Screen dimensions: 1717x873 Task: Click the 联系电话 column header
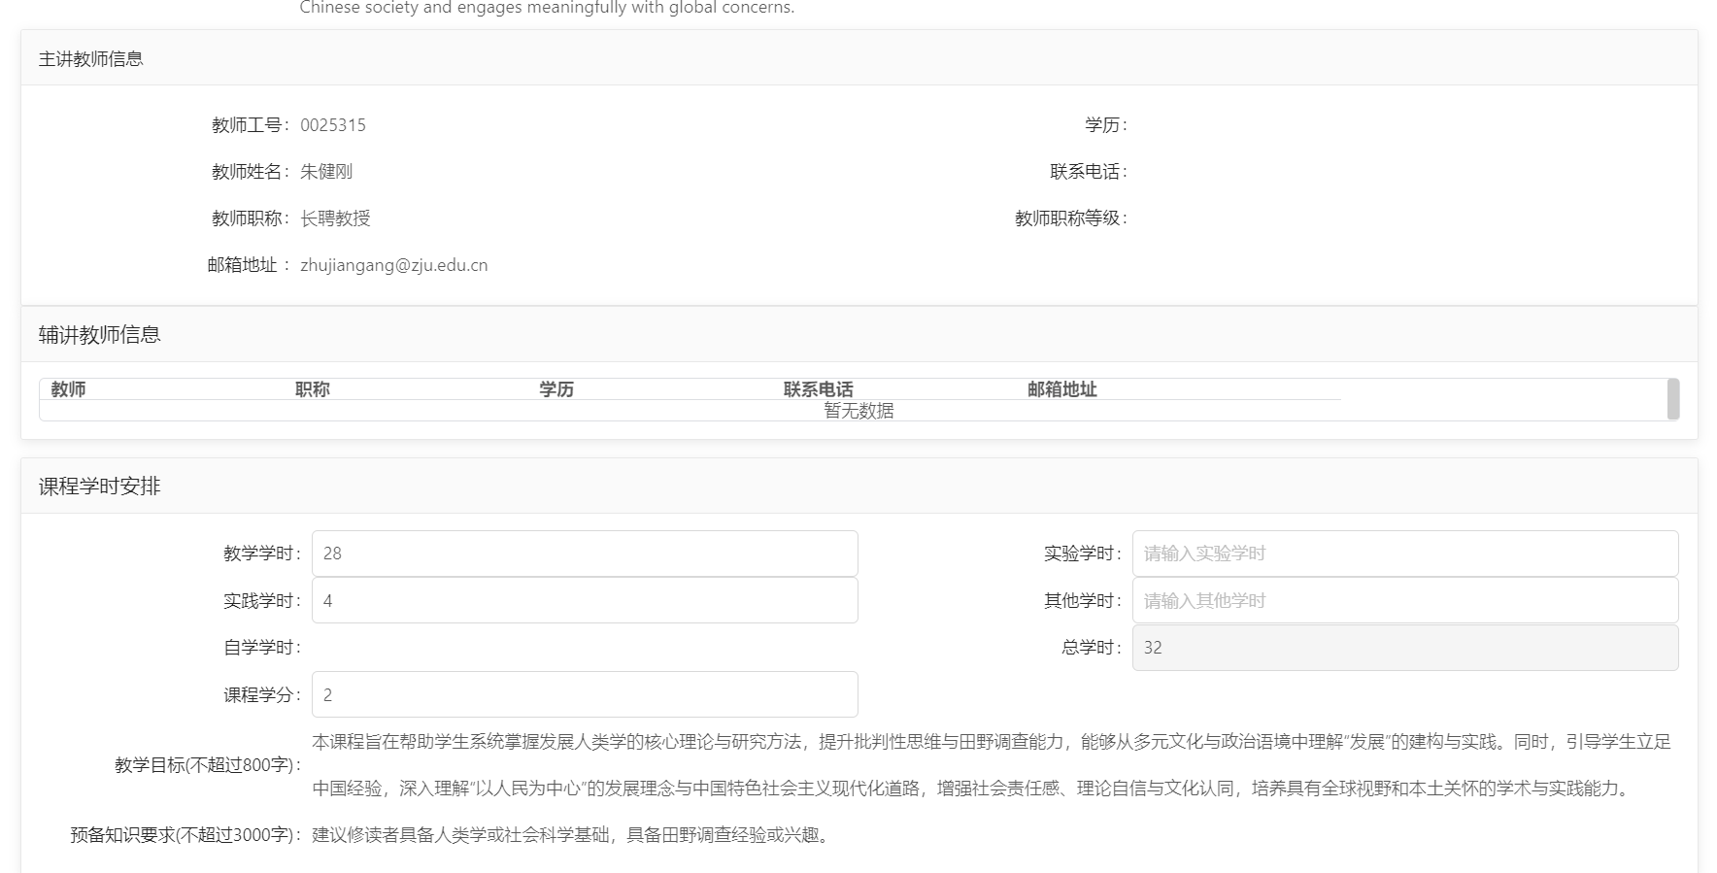pos(818,389)
